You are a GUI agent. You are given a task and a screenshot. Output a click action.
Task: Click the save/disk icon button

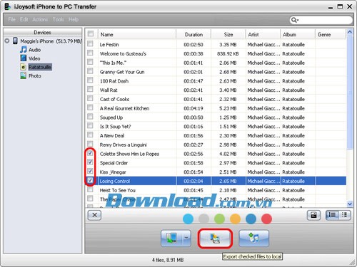pyautogui.click(x=313, y=215)
